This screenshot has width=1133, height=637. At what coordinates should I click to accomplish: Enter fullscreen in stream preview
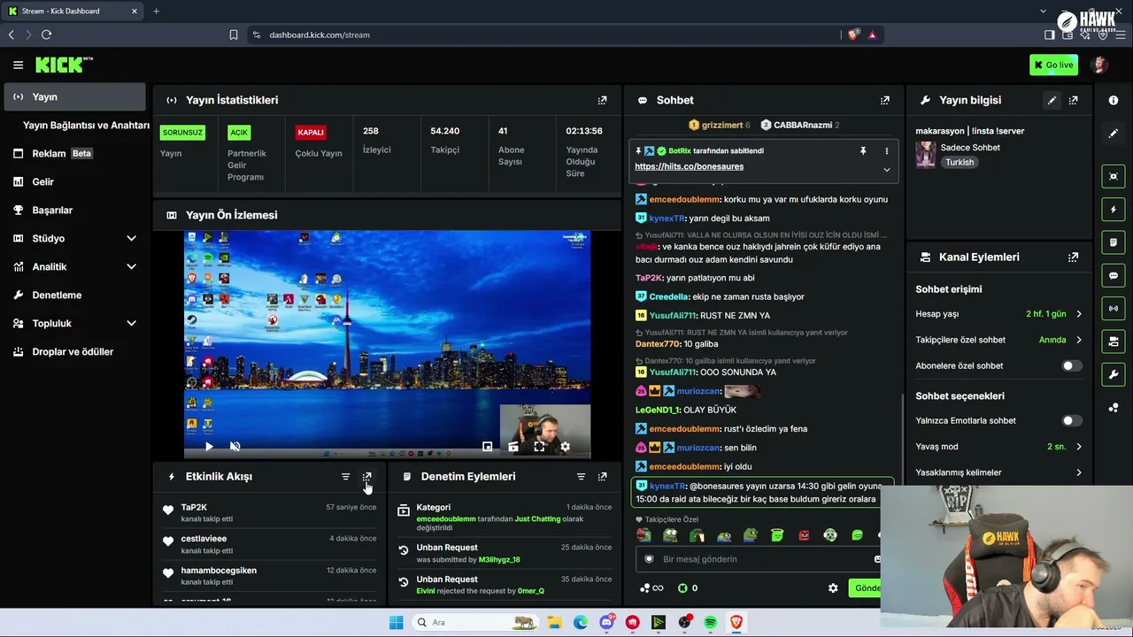click(538, 447)
